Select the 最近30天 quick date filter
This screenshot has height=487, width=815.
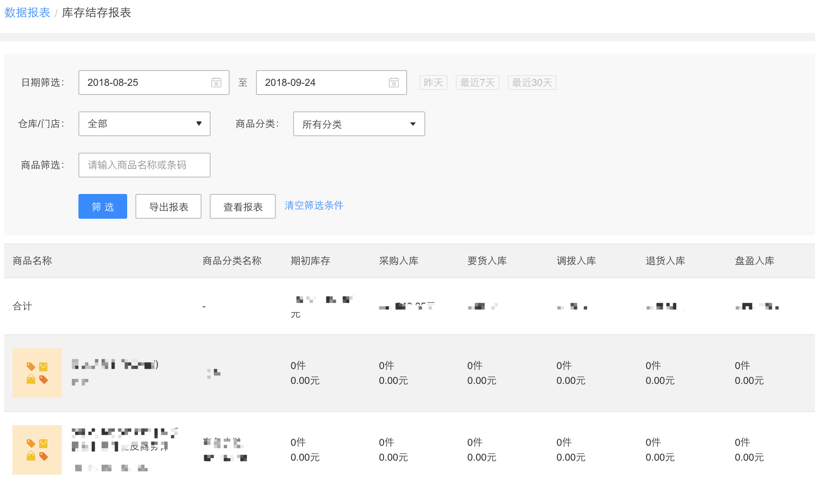pos(532,83)
